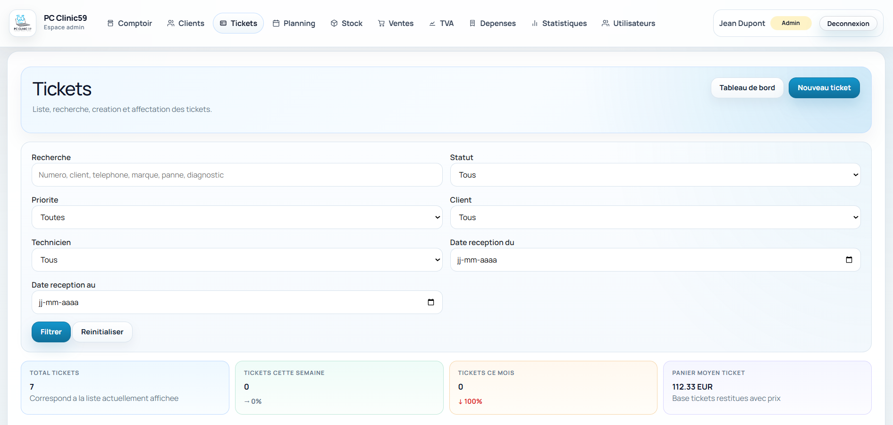Click the Statistiques bar chart icon
Screen dimensions: 893x425
click(535, 23)
